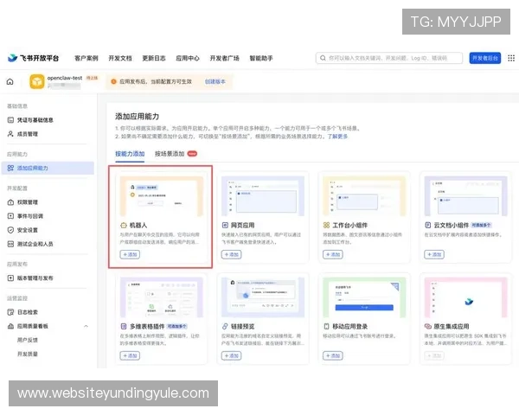Open 测试企业和人员 in sidebar
The height and width of the screenshot is (415, 519).
(x=35, y=244)
